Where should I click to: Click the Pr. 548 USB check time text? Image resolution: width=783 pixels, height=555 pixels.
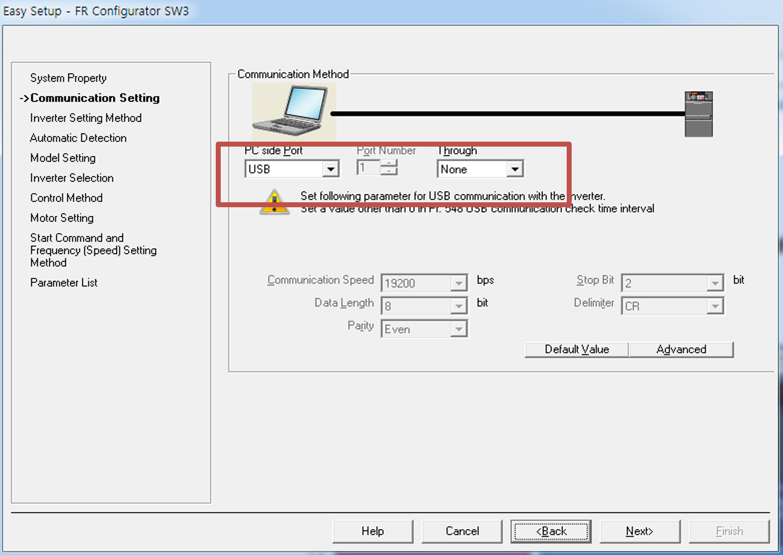point(477,209)
